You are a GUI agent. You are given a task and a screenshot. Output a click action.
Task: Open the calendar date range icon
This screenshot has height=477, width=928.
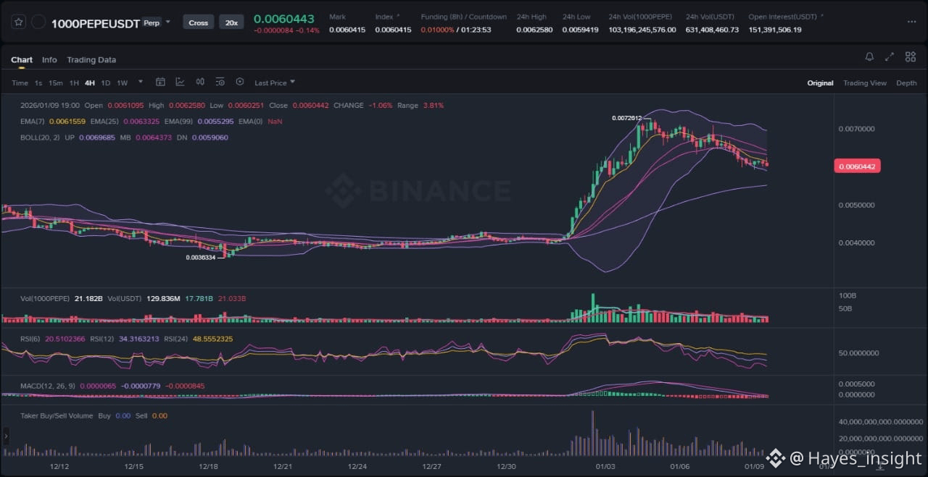coord(160,83)
